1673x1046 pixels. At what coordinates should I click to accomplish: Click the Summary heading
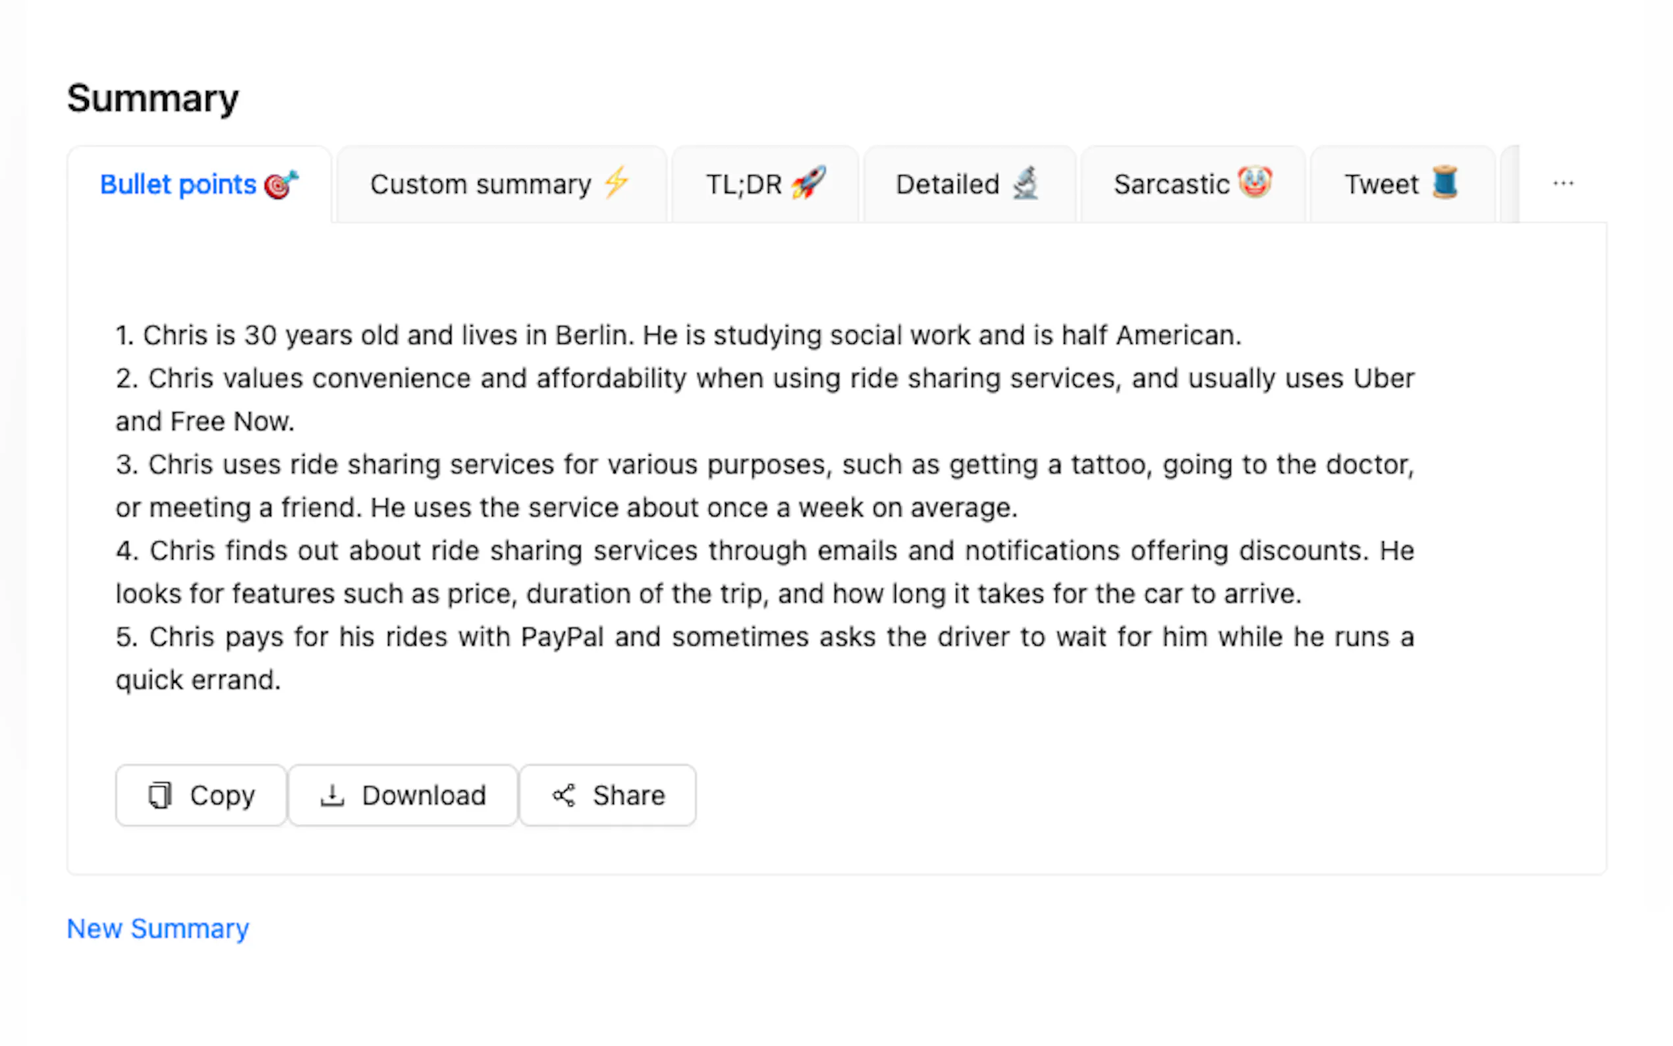[x=153, y=98]
